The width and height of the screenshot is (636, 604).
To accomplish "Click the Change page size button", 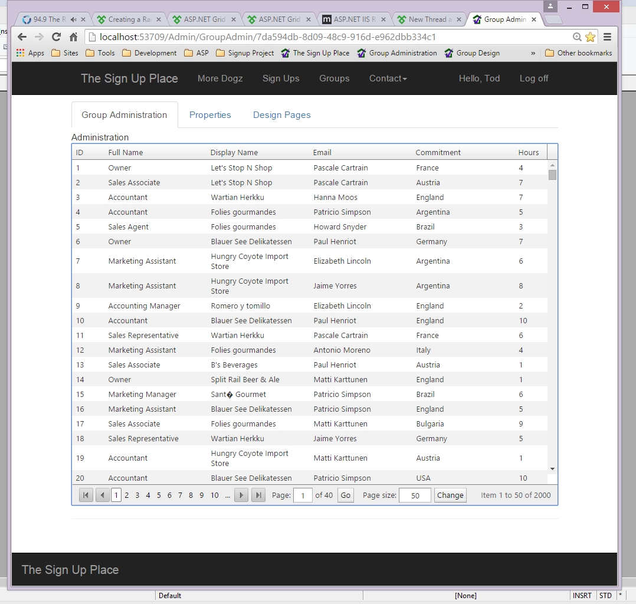I will coord(450,495).
